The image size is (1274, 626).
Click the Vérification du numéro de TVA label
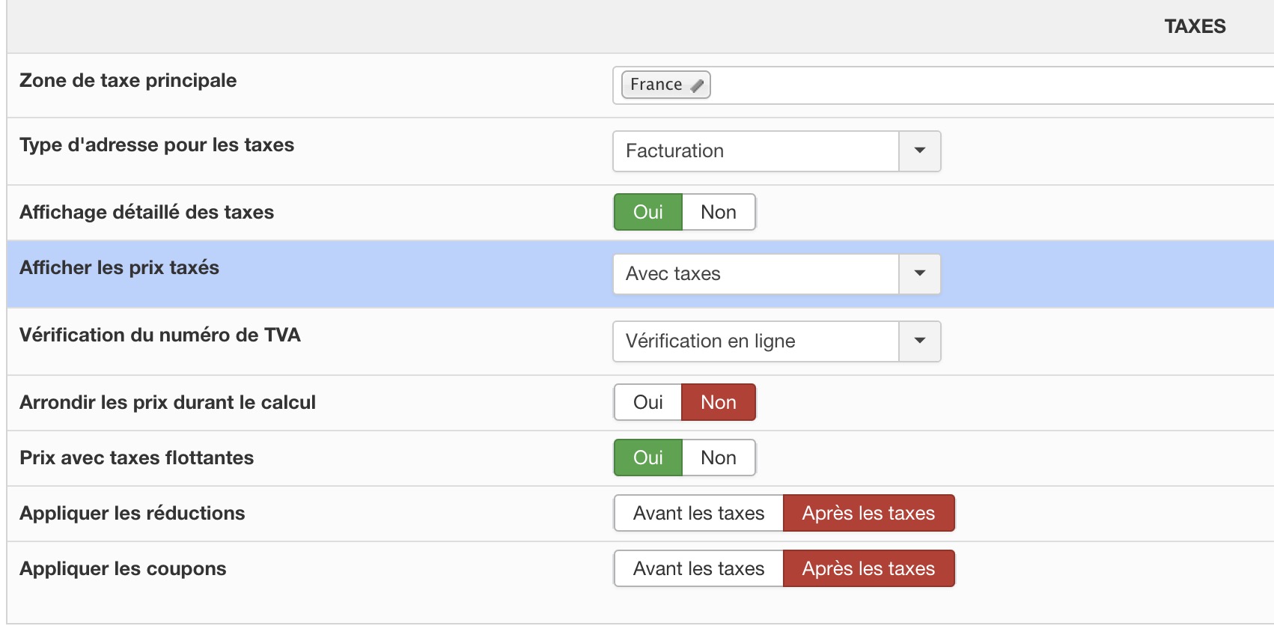coord(160,335)
